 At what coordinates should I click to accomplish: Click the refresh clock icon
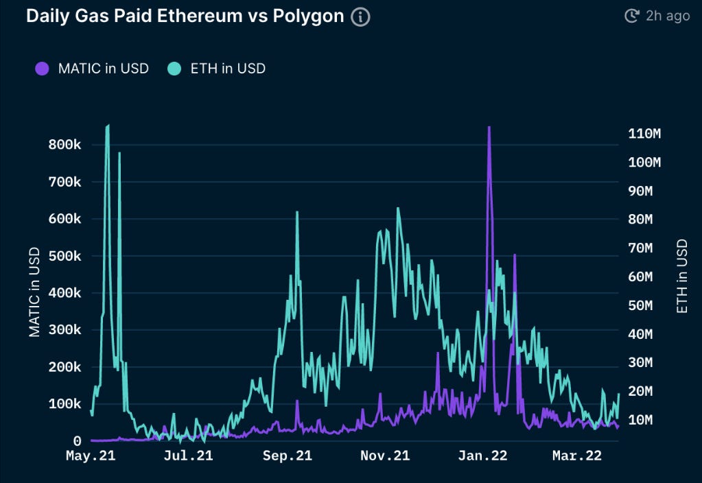[x=632, y=16]
